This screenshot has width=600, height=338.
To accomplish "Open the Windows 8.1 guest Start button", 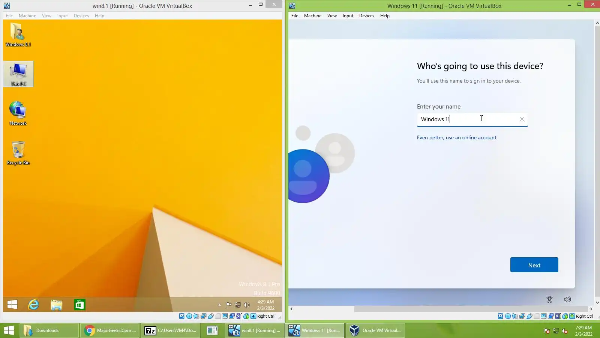I will pyautogui.click(x=12, y=305).
